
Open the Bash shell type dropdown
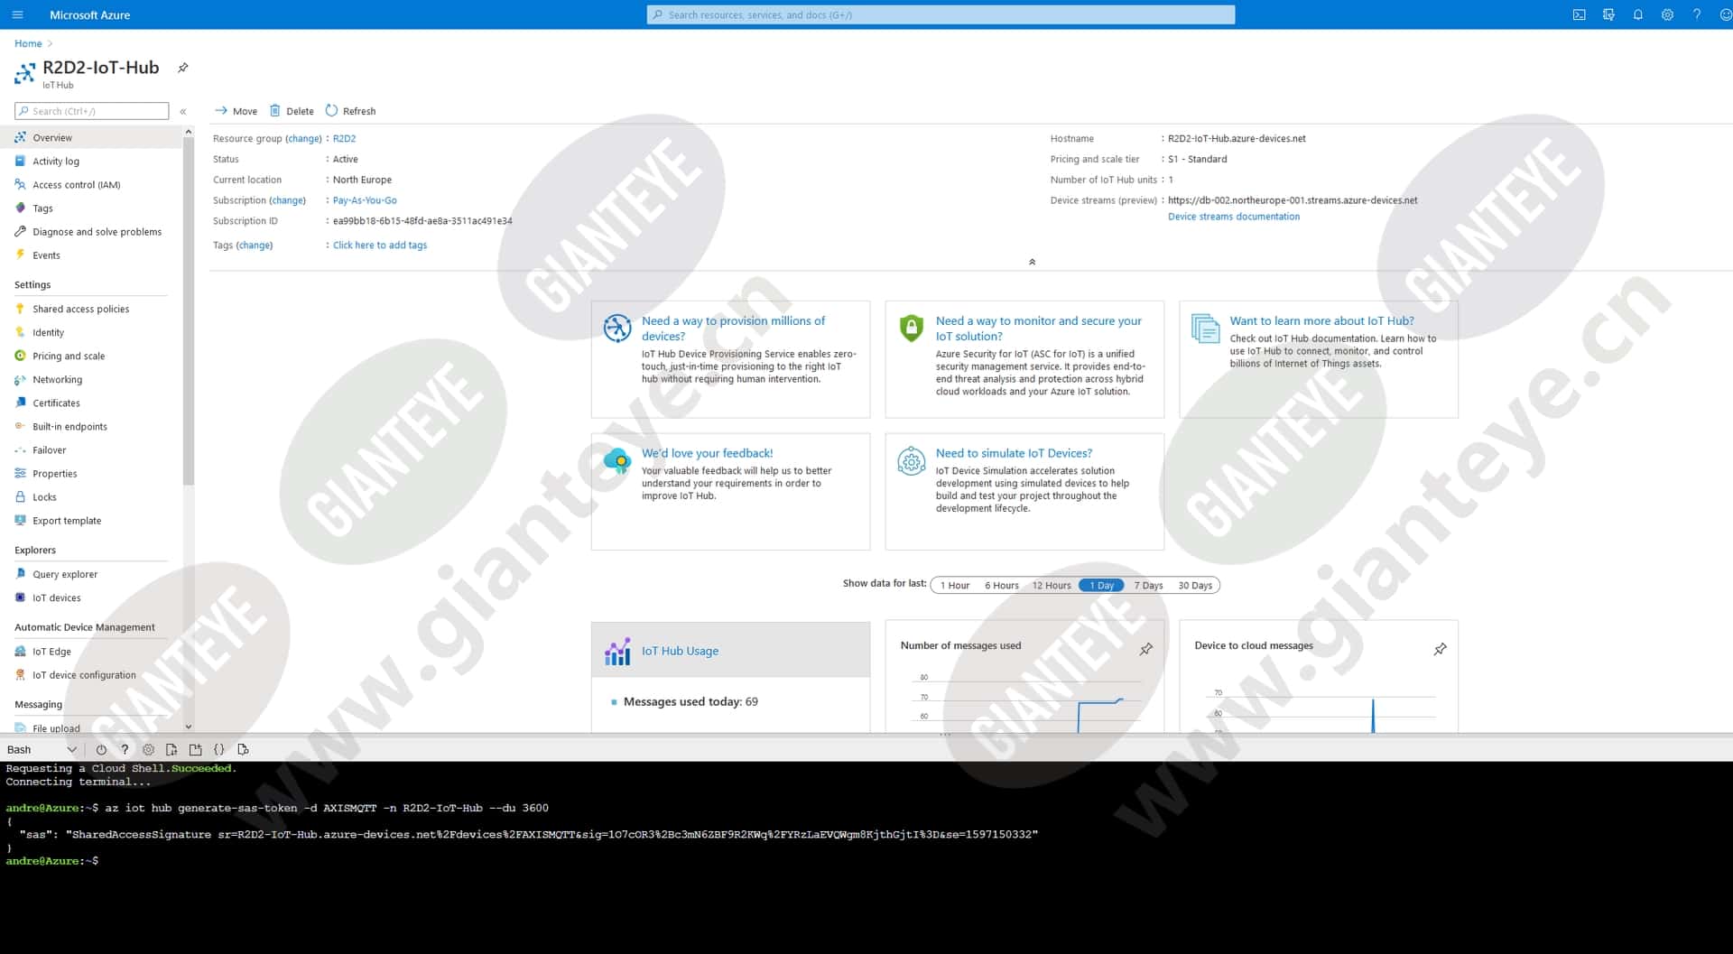tap(42, 749)
